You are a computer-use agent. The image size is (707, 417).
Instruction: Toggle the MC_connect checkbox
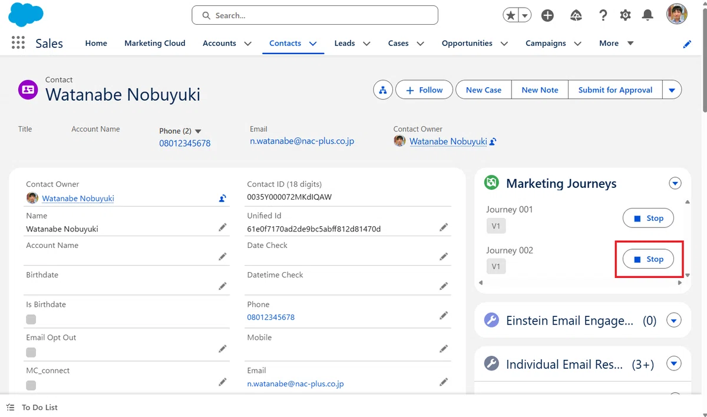click(31, 385)
